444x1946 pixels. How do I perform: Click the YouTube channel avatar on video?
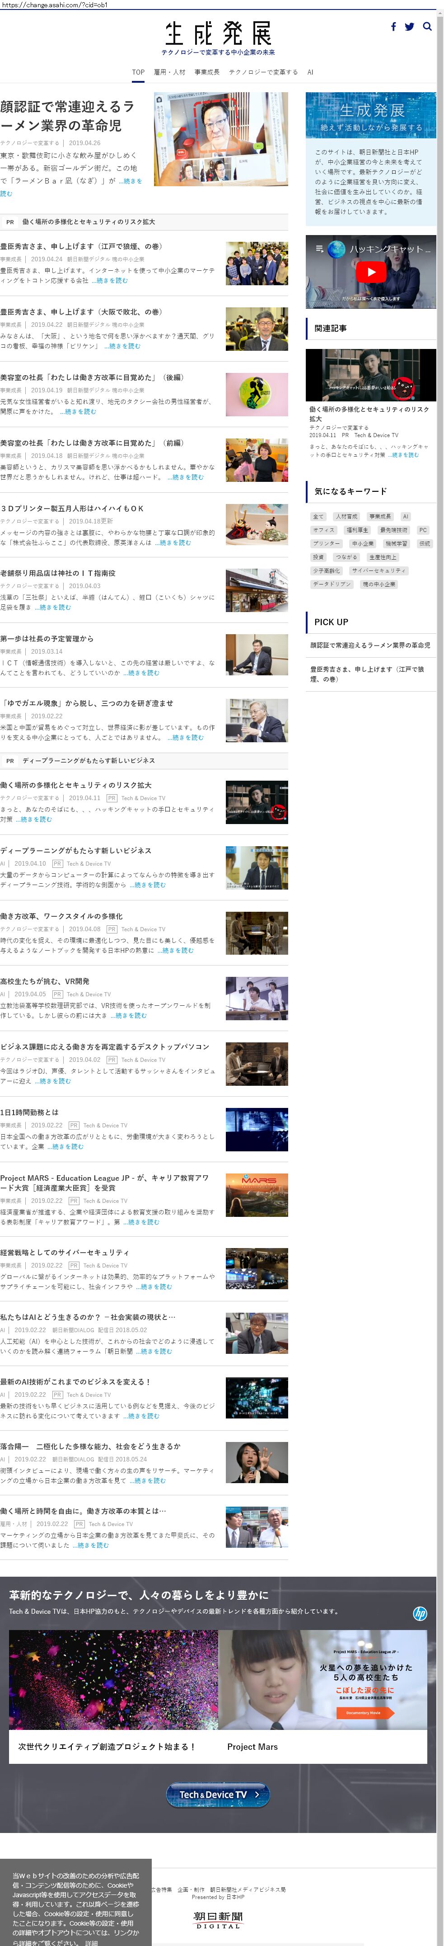click(336, 249)
